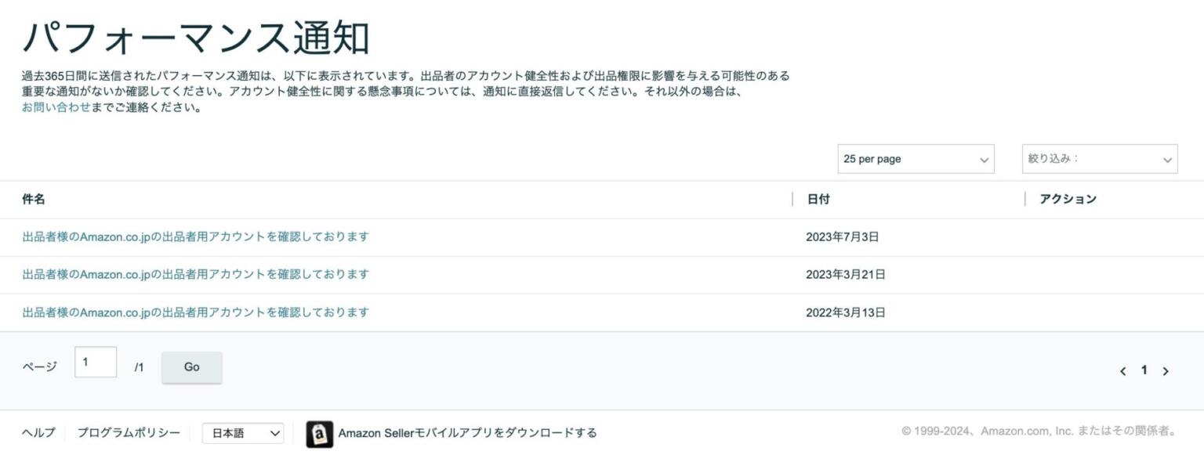
Task: Click the お問い合わせ contact link
Action: (x=56, y=108)
